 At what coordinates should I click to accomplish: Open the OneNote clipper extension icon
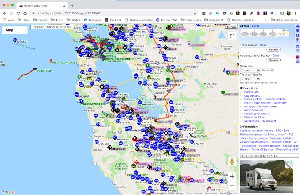click(258, 13)
